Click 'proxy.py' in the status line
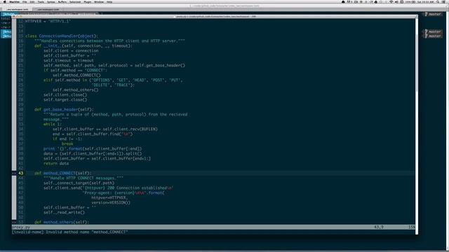Viewport: 449px width, 252px height. (x=21, y=227)
